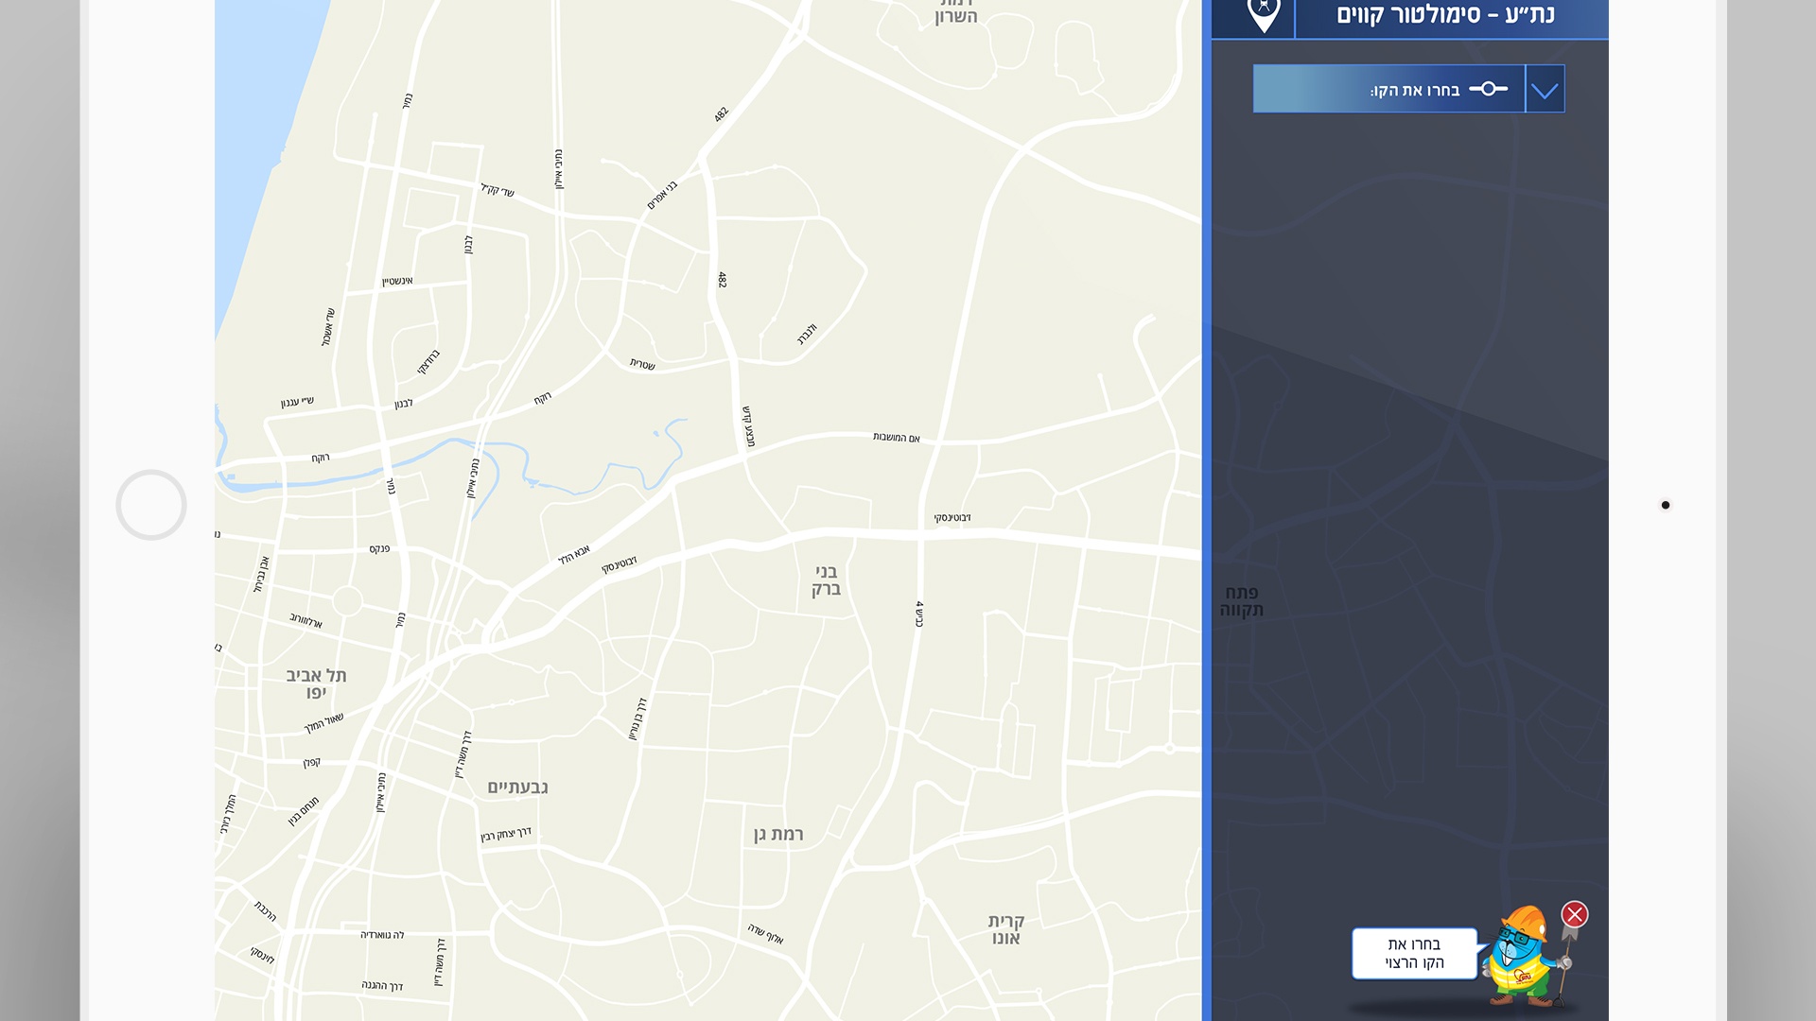Click the 'תל אביב יפו' city label
The width and height of the screenshot is (1816, 1021).
pyautogui.click(x=316, y=684)
